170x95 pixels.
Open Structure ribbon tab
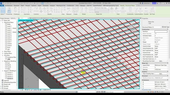tap(16, 6)
